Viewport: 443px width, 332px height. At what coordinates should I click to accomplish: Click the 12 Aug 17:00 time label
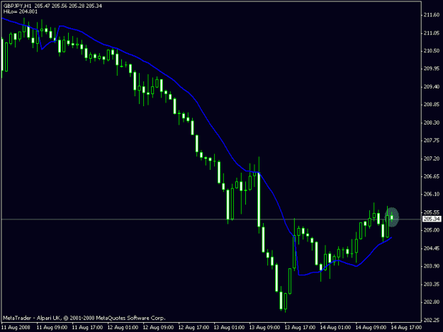[194, 327]
